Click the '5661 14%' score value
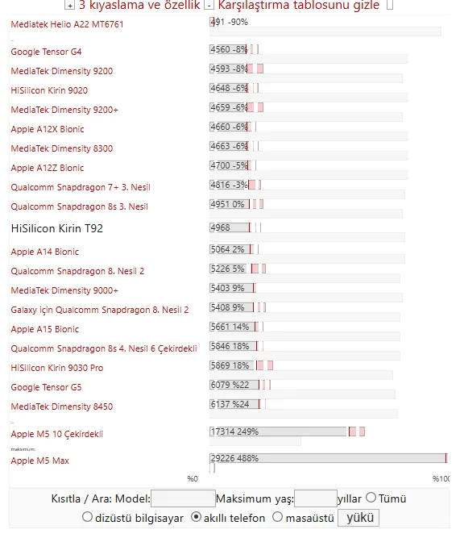Screen dimensions: 460x542 point(230,327)
